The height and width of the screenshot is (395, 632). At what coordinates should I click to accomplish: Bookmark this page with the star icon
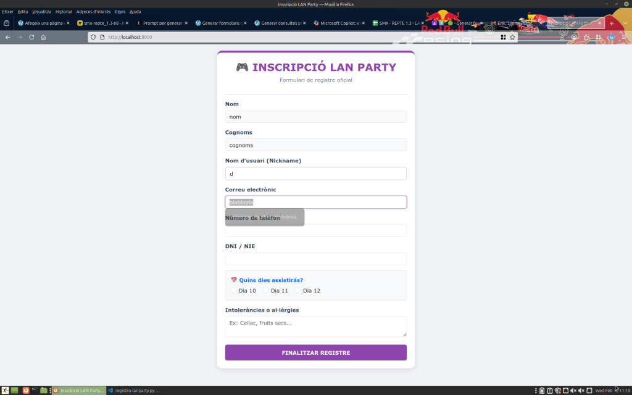point(512,37)
